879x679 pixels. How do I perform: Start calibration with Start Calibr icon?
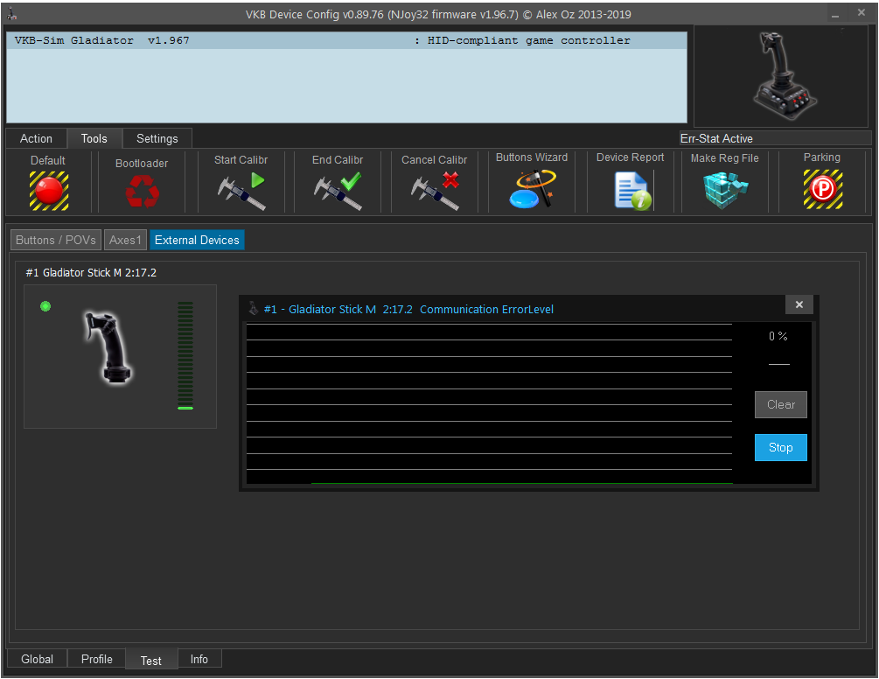(241, 190)
